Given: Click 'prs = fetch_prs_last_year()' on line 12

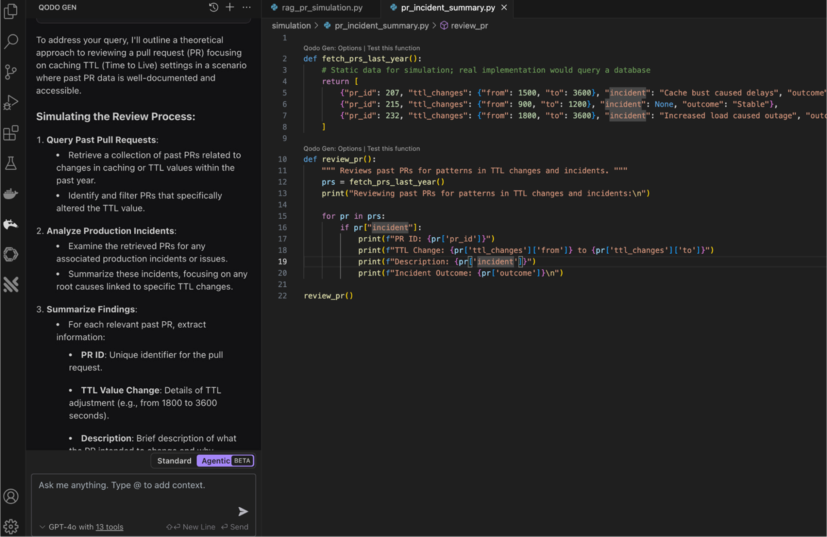Looking at the screenshot, I should [383, 182].
